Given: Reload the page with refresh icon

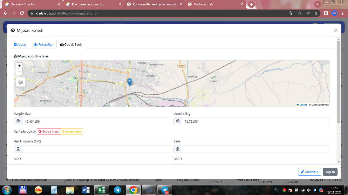Looking at the screenshot, I should pyautogui.click(x=22, y=13).
